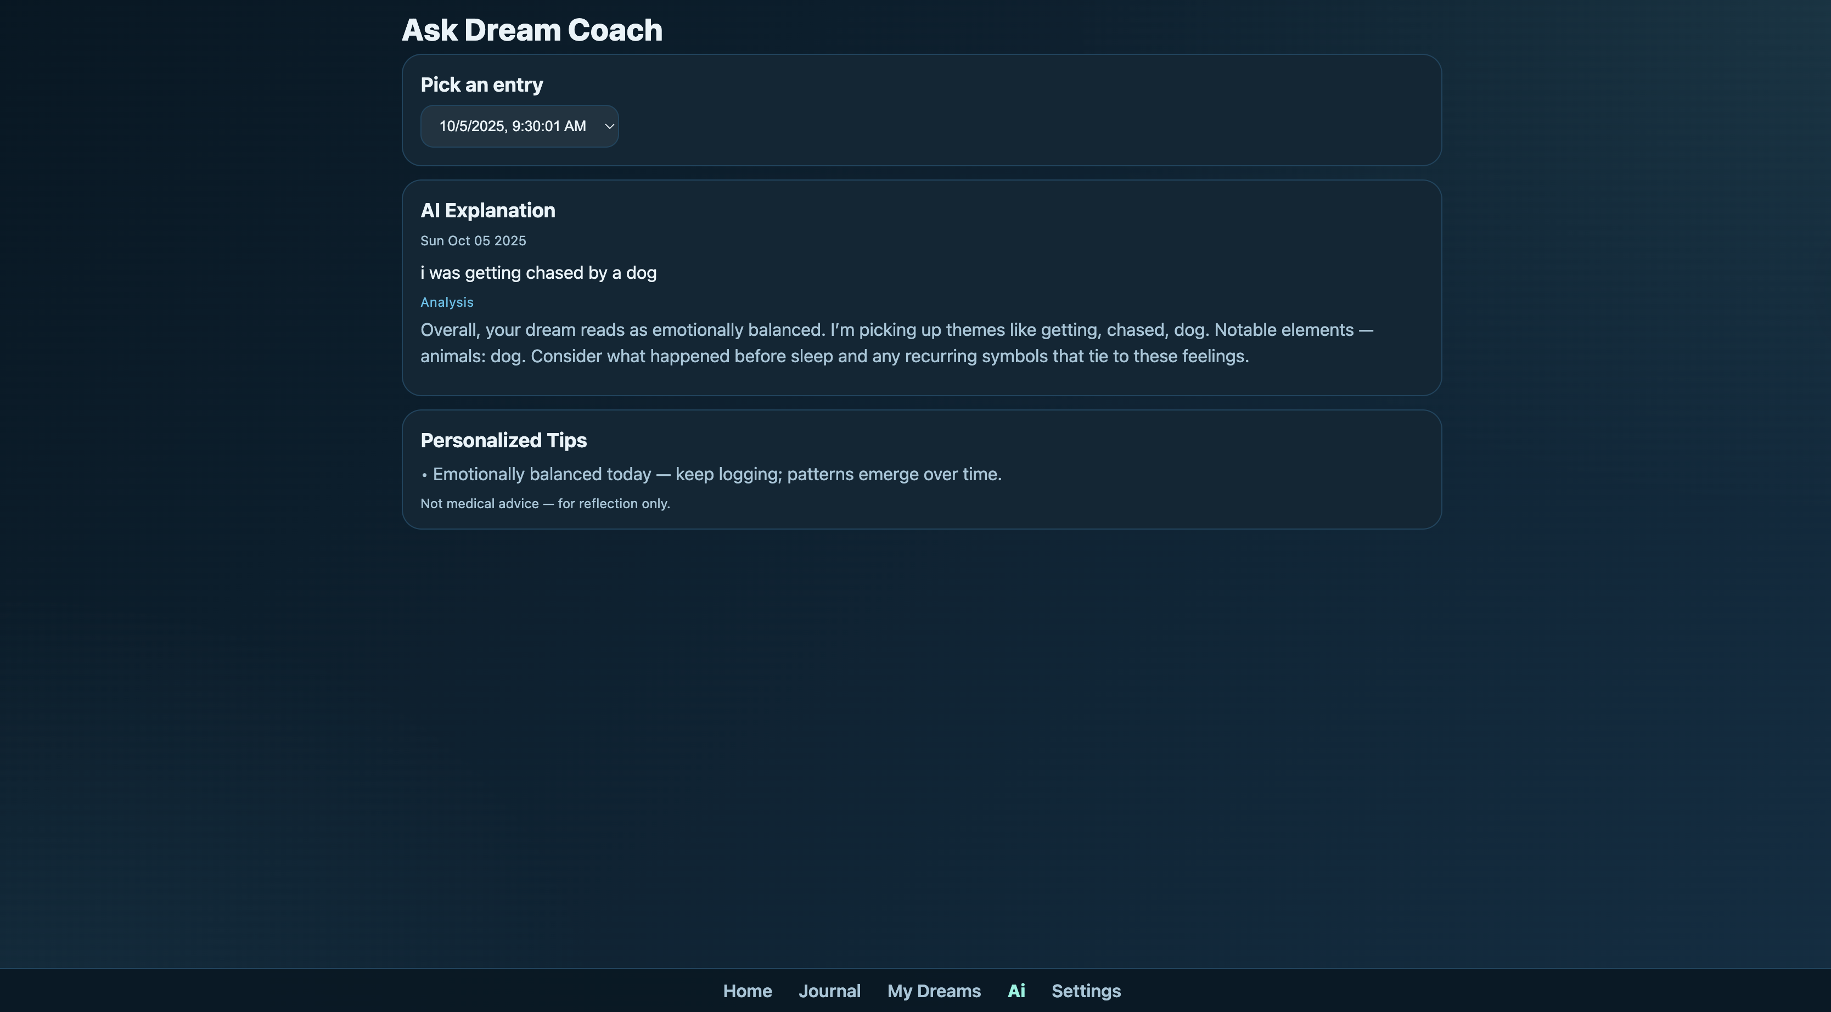Open the Settings tab

(1086, 991)
